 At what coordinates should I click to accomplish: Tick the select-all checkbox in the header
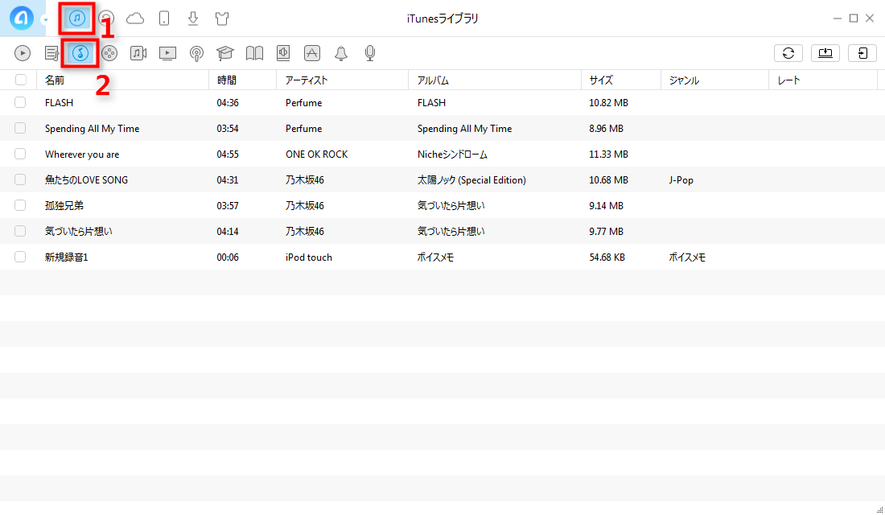coord(21,80)
